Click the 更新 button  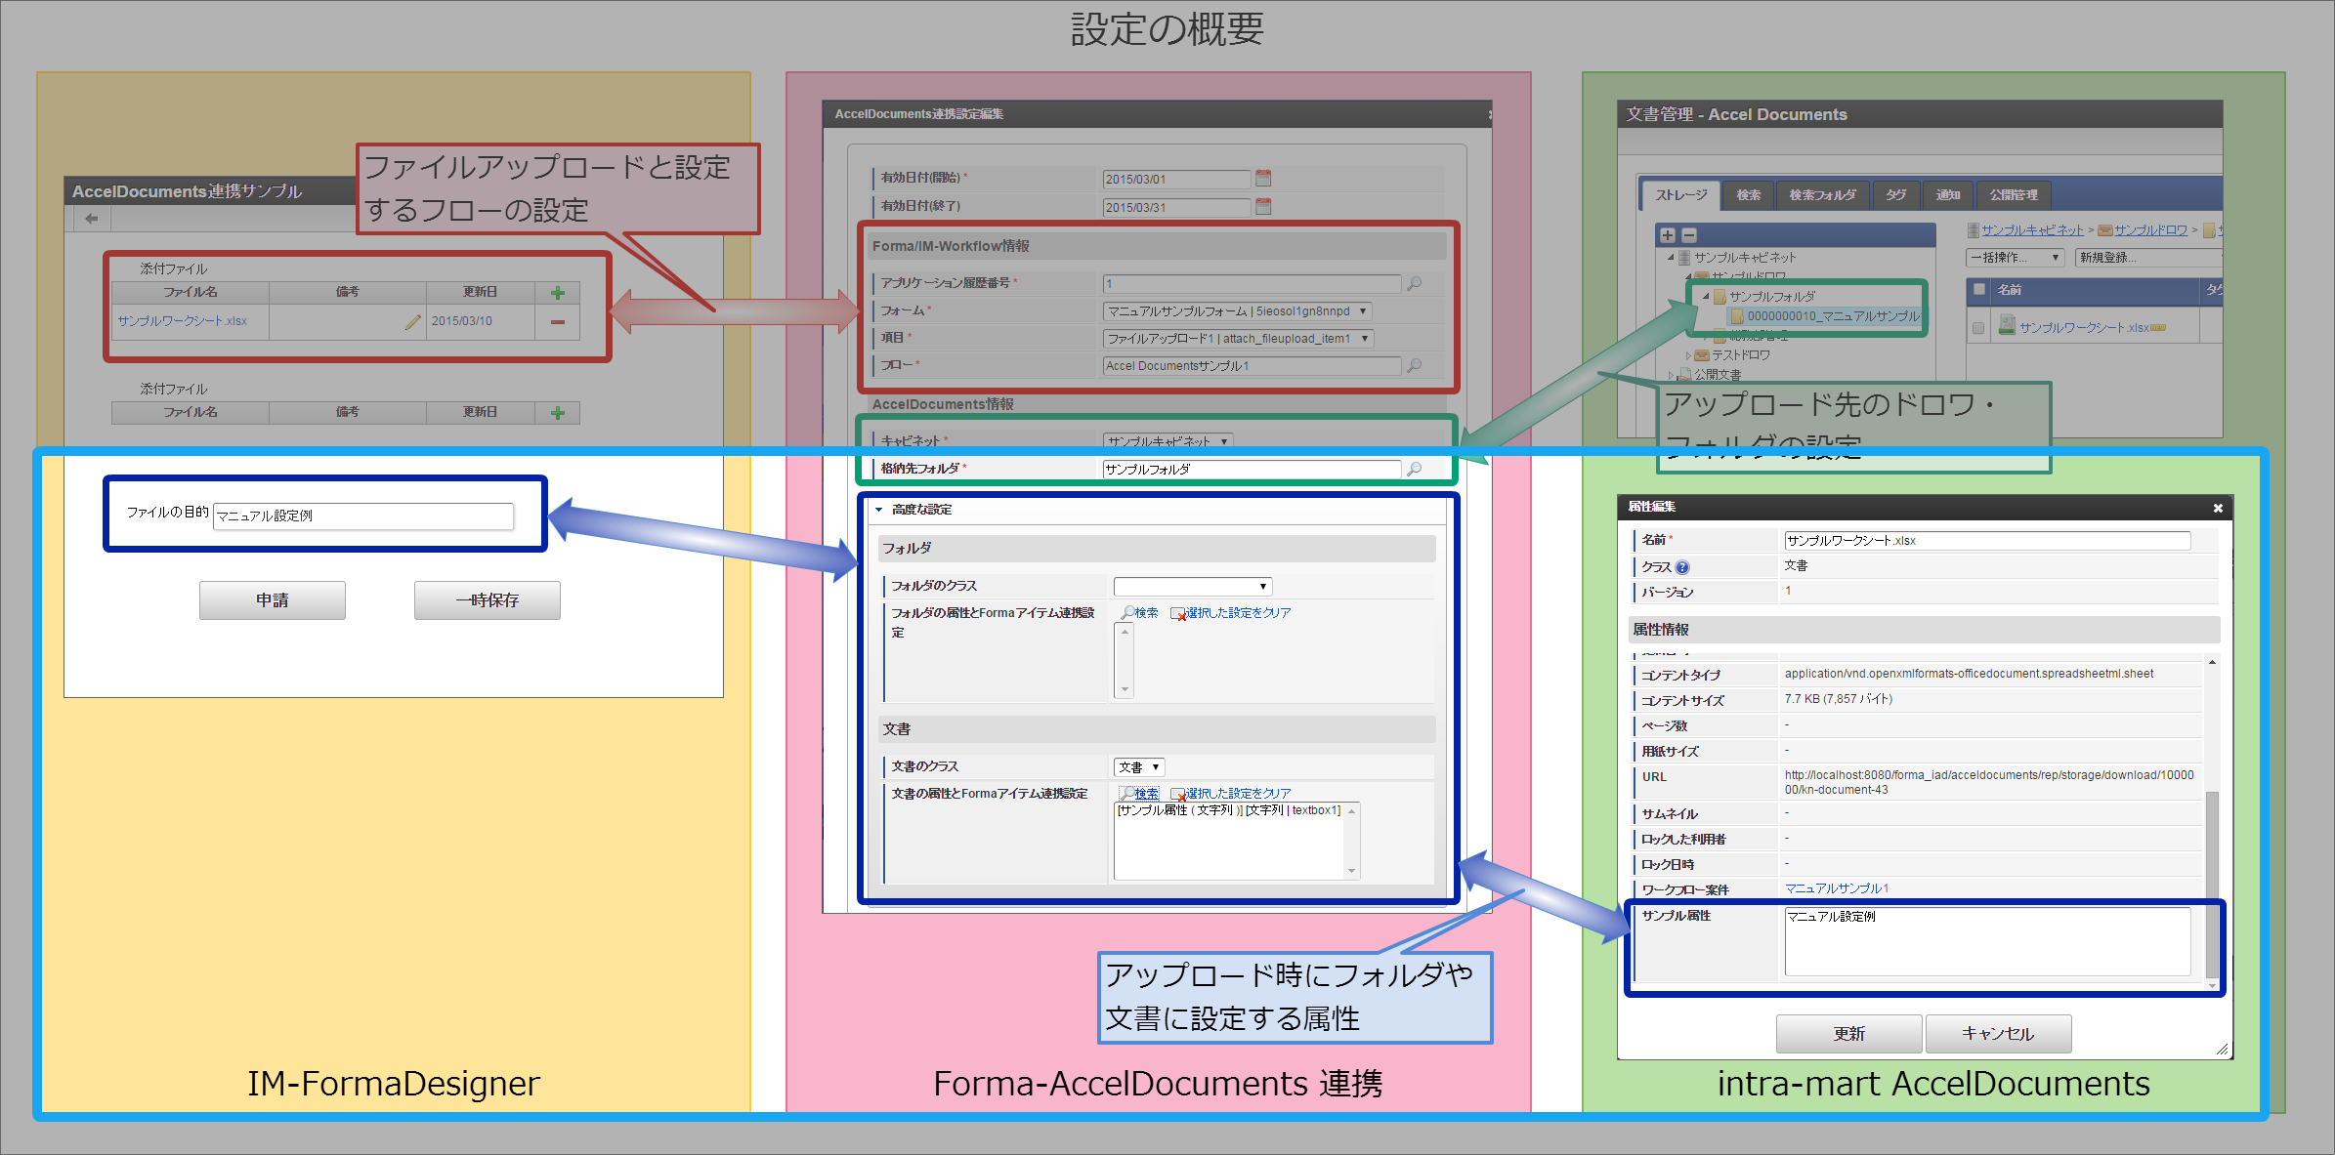click(1847, 1034)
